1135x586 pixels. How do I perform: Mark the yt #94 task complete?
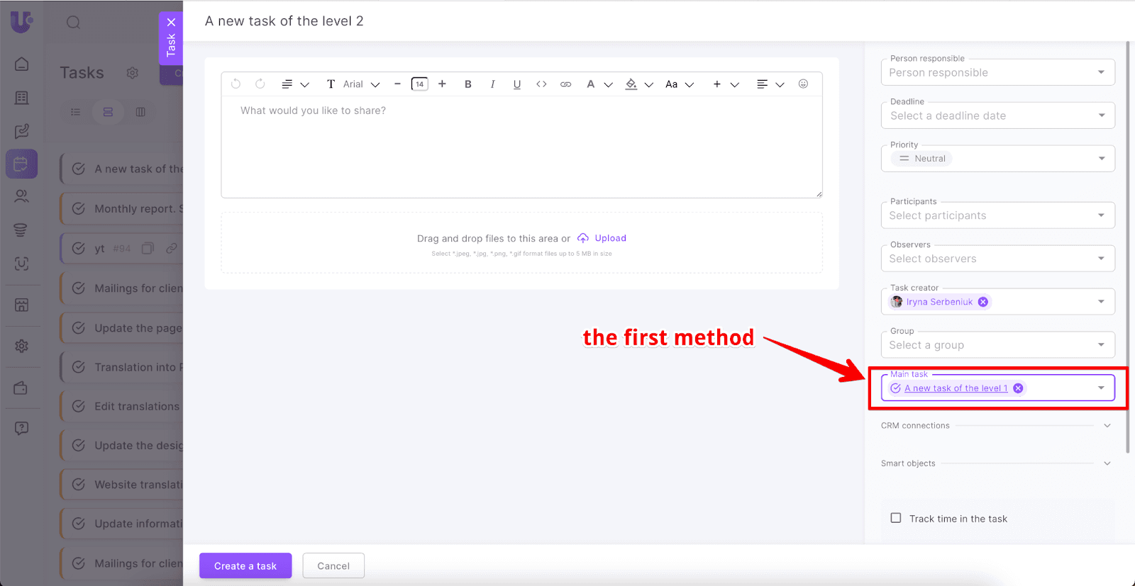[x=79, y=248]
